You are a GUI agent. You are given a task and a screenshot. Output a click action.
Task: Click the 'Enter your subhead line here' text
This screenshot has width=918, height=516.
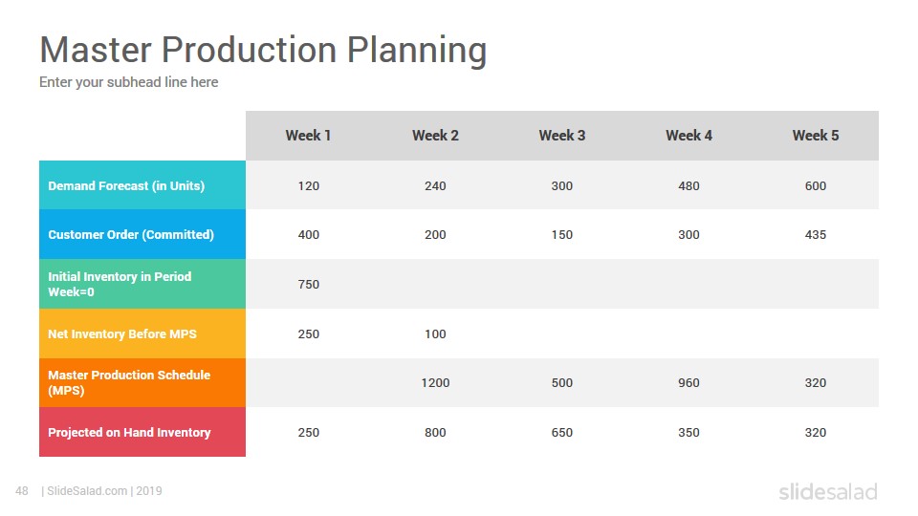click(129, 82)
